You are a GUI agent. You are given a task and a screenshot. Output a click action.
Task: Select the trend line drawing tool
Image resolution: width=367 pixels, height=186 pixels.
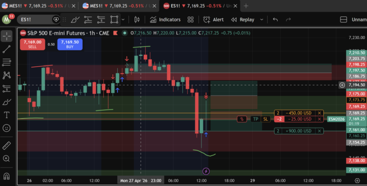7,49
